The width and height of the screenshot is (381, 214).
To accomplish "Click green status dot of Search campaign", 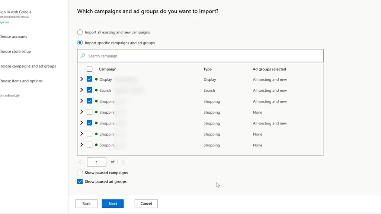I will click(96, 90).
